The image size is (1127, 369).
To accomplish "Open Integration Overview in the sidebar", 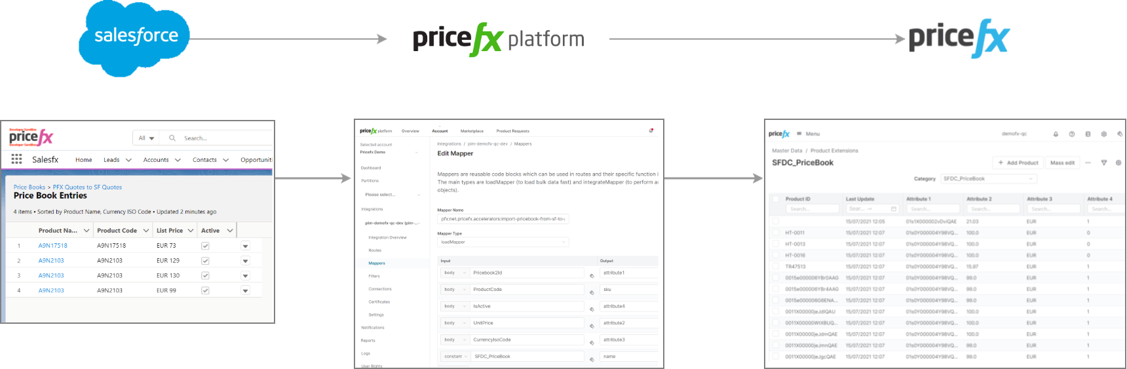I will click(x=387, y=238).
